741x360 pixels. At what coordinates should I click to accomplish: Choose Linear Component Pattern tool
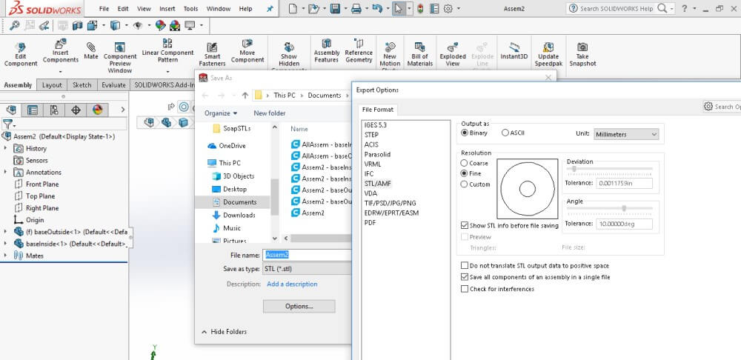[x=167, y=51]
